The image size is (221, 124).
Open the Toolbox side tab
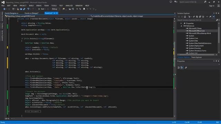tap(2, 26)
